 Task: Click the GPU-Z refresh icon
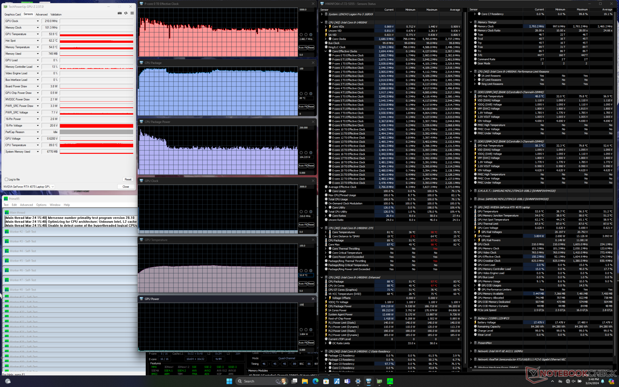[x=126, y=13]
